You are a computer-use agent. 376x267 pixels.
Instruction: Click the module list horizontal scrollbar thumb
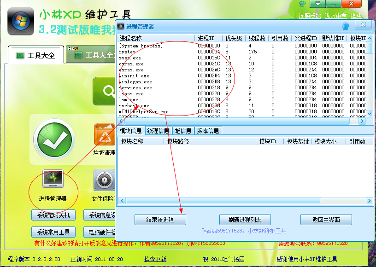click(x=223, y=200)
